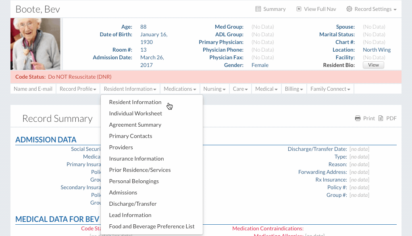This screenshot has width=412, height=236.
Task: Open Discharge/Transfer menu entry
Action: click(133, 204)
